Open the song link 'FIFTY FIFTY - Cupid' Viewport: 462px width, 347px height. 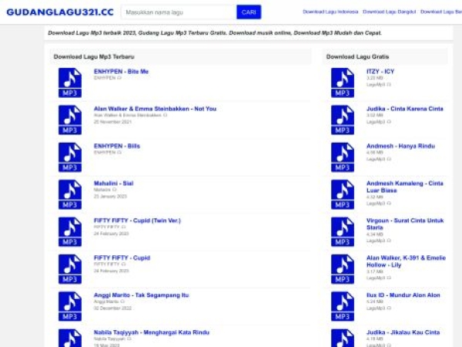pyautogui.click(x=122, y=258)
